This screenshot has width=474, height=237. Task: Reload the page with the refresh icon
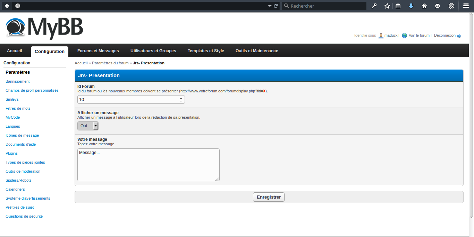tap(276, 6)
